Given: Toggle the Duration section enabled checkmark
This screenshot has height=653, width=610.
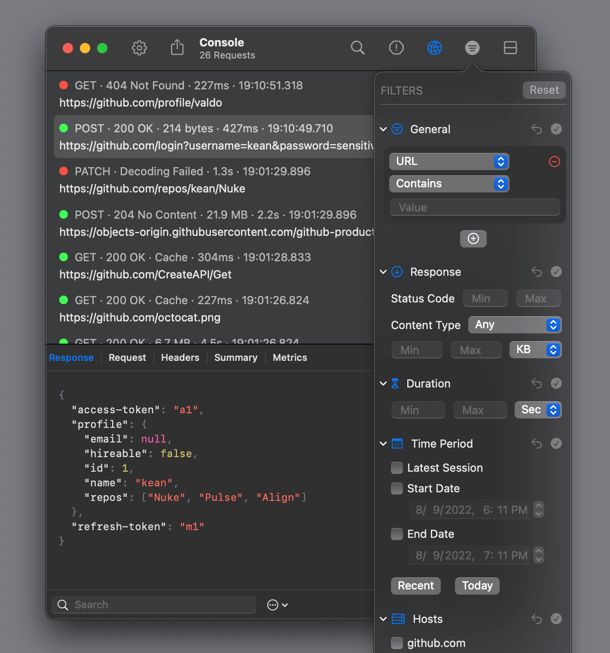Looking at the screenshot, I should (556, 383).
